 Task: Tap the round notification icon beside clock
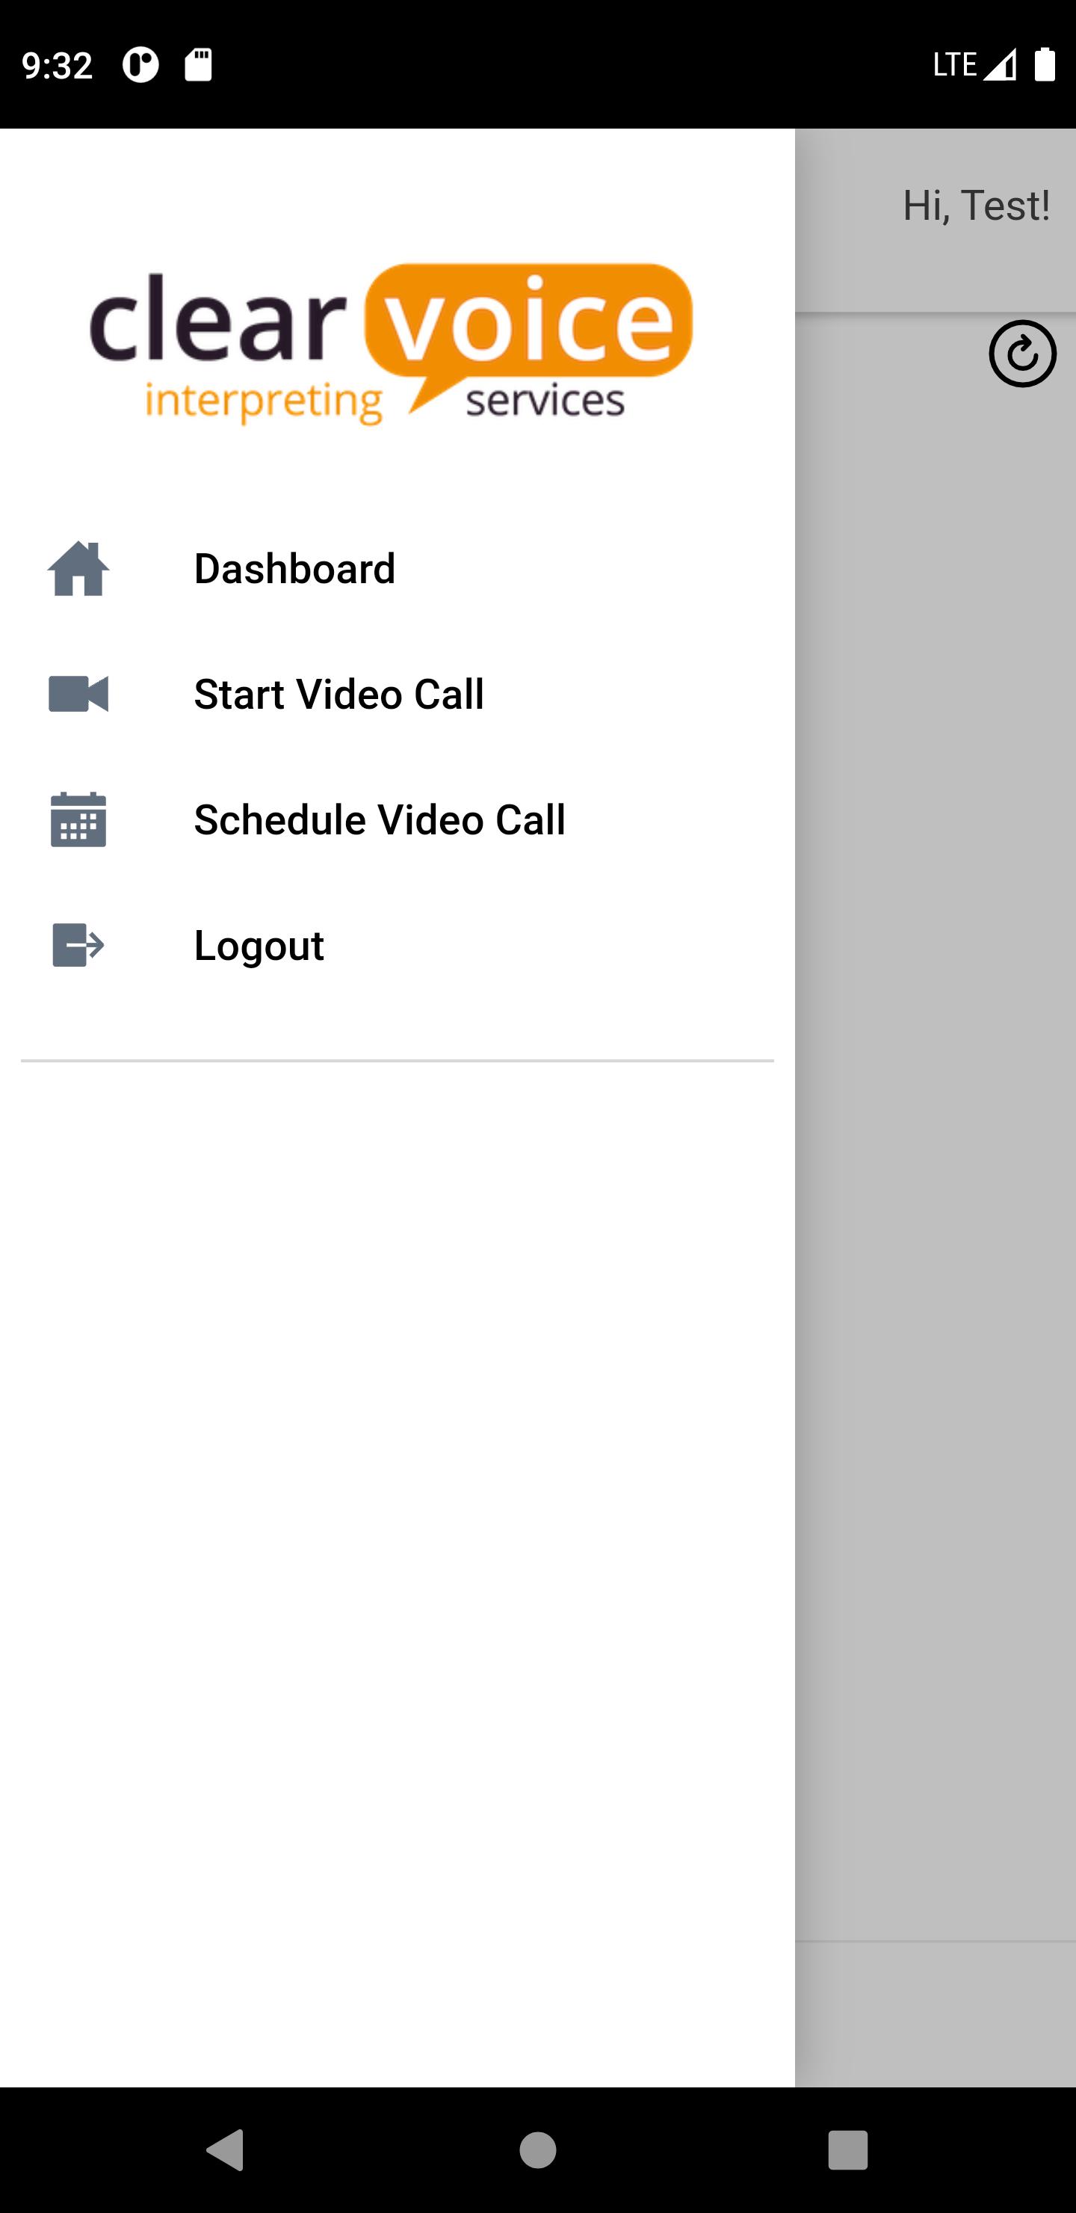(140, 64)
